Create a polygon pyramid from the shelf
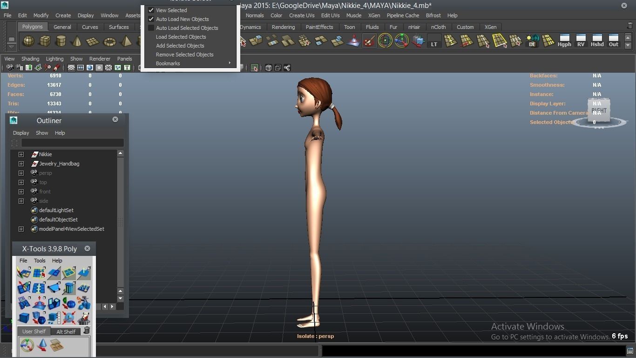Screen dimensions: 636x358 coord(126,41)
